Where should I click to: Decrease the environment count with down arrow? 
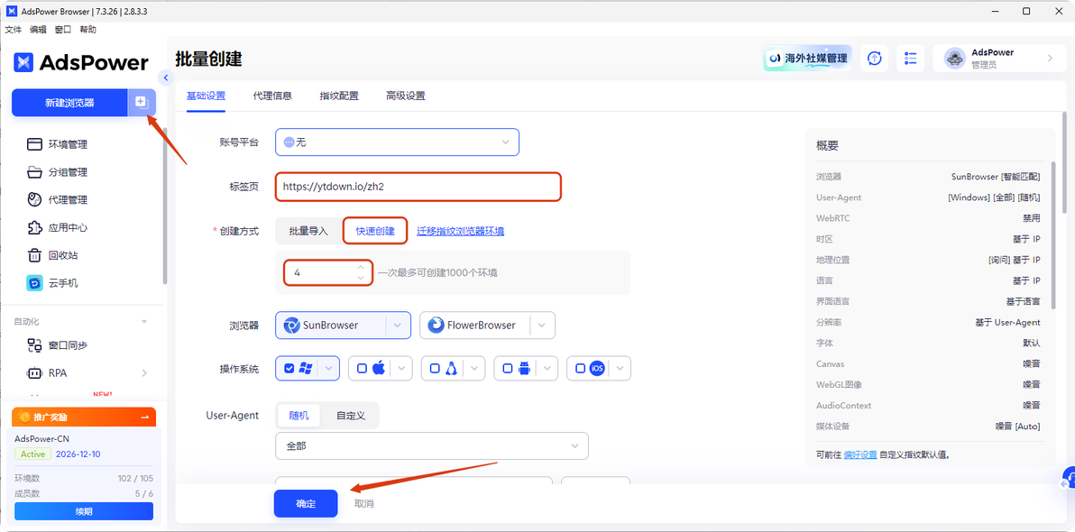362,278
